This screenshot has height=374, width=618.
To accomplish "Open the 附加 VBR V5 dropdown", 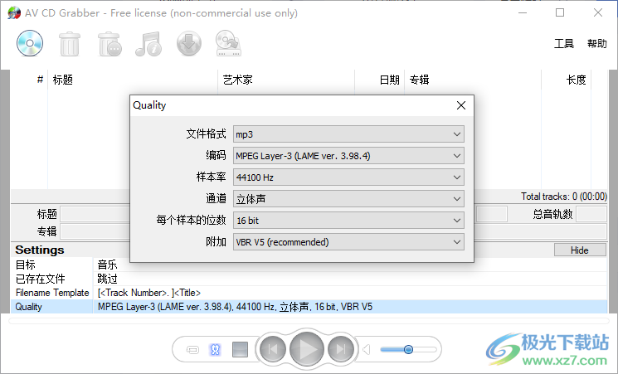I will [348, 242].
